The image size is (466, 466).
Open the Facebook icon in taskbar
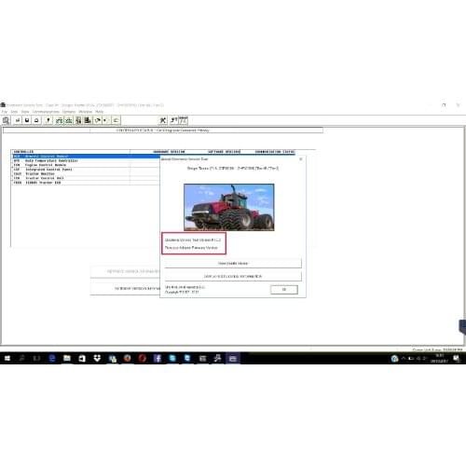(158, 359)
